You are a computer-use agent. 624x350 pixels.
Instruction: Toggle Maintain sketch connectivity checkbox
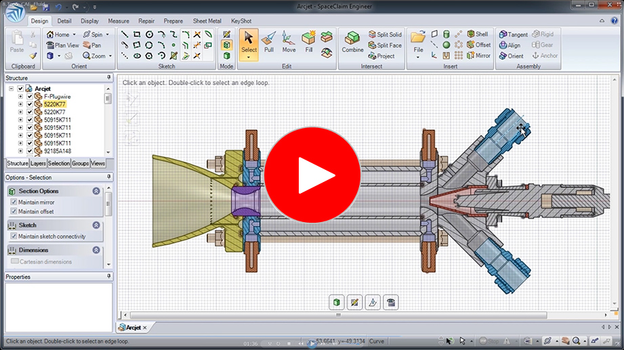(14, 236)
